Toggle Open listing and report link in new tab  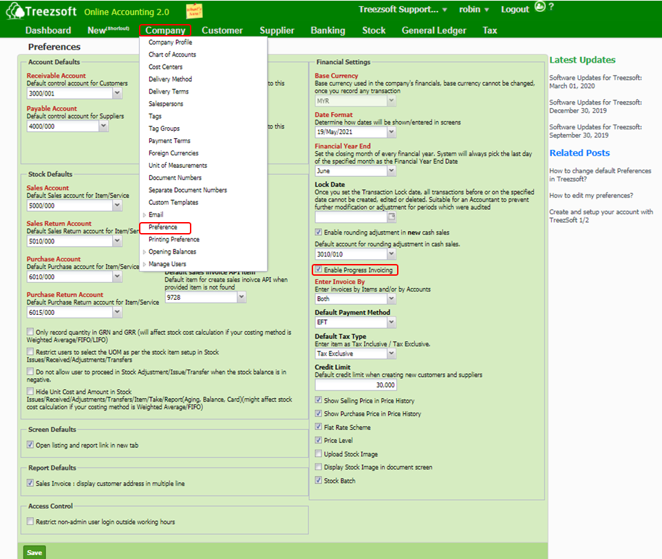pyautogui.click(x=30, y=445)
